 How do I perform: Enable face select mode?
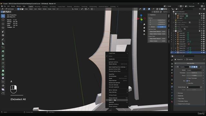click(23, 9)
